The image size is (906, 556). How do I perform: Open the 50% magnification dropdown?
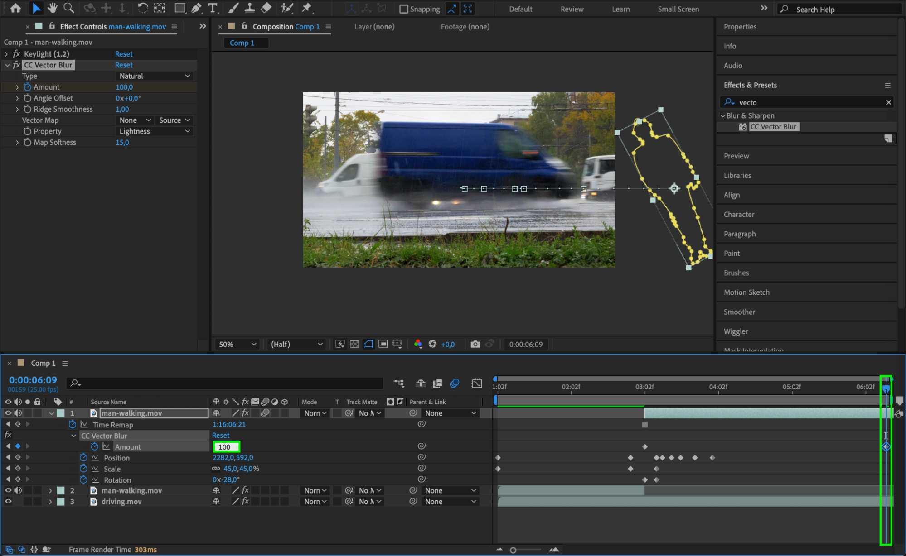point(237,344)
